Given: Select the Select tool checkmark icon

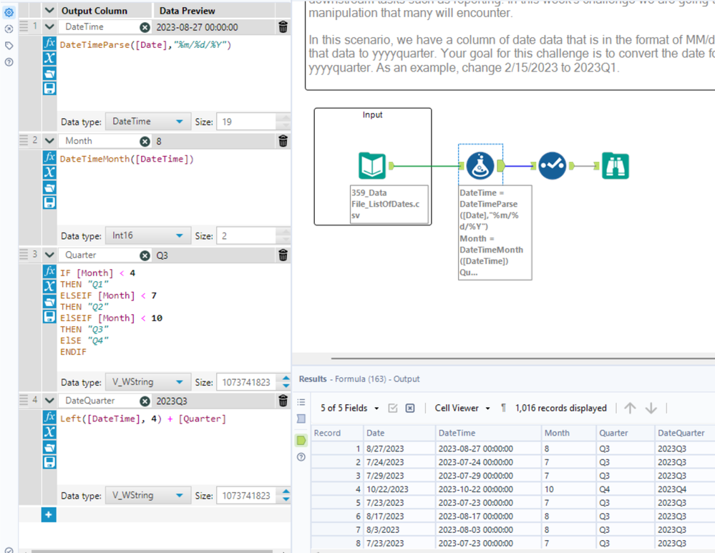Looking at the screenshot, I should (x=552, y=166).
